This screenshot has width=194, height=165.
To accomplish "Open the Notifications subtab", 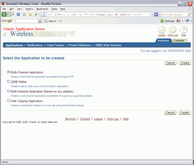I will [x=35, y=45].
